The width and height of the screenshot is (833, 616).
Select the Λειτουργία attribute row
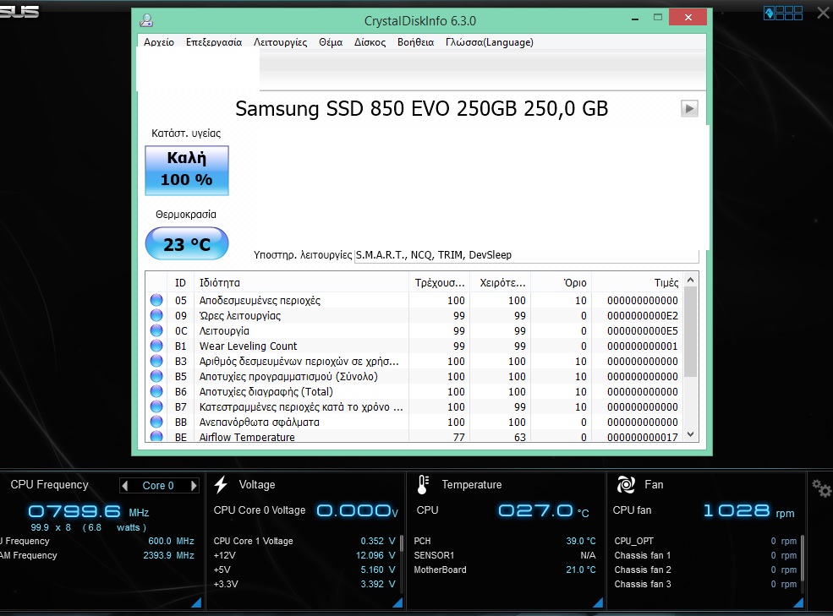414,331
